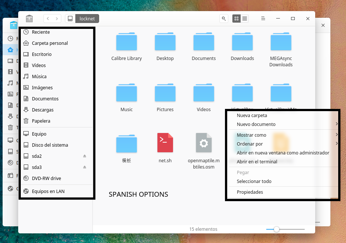This screenshot has height=243, width=346.
Task: Choose Propiedades in context menu
Action: [x=283, y=192]
